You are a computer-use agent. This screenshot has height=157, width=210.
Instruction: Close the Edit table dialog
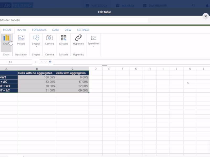206,16
